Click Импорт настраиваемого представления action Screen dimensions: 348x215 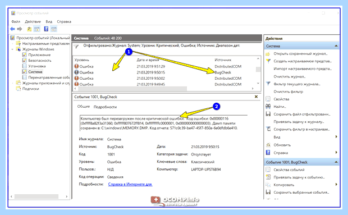click(303, 68)
